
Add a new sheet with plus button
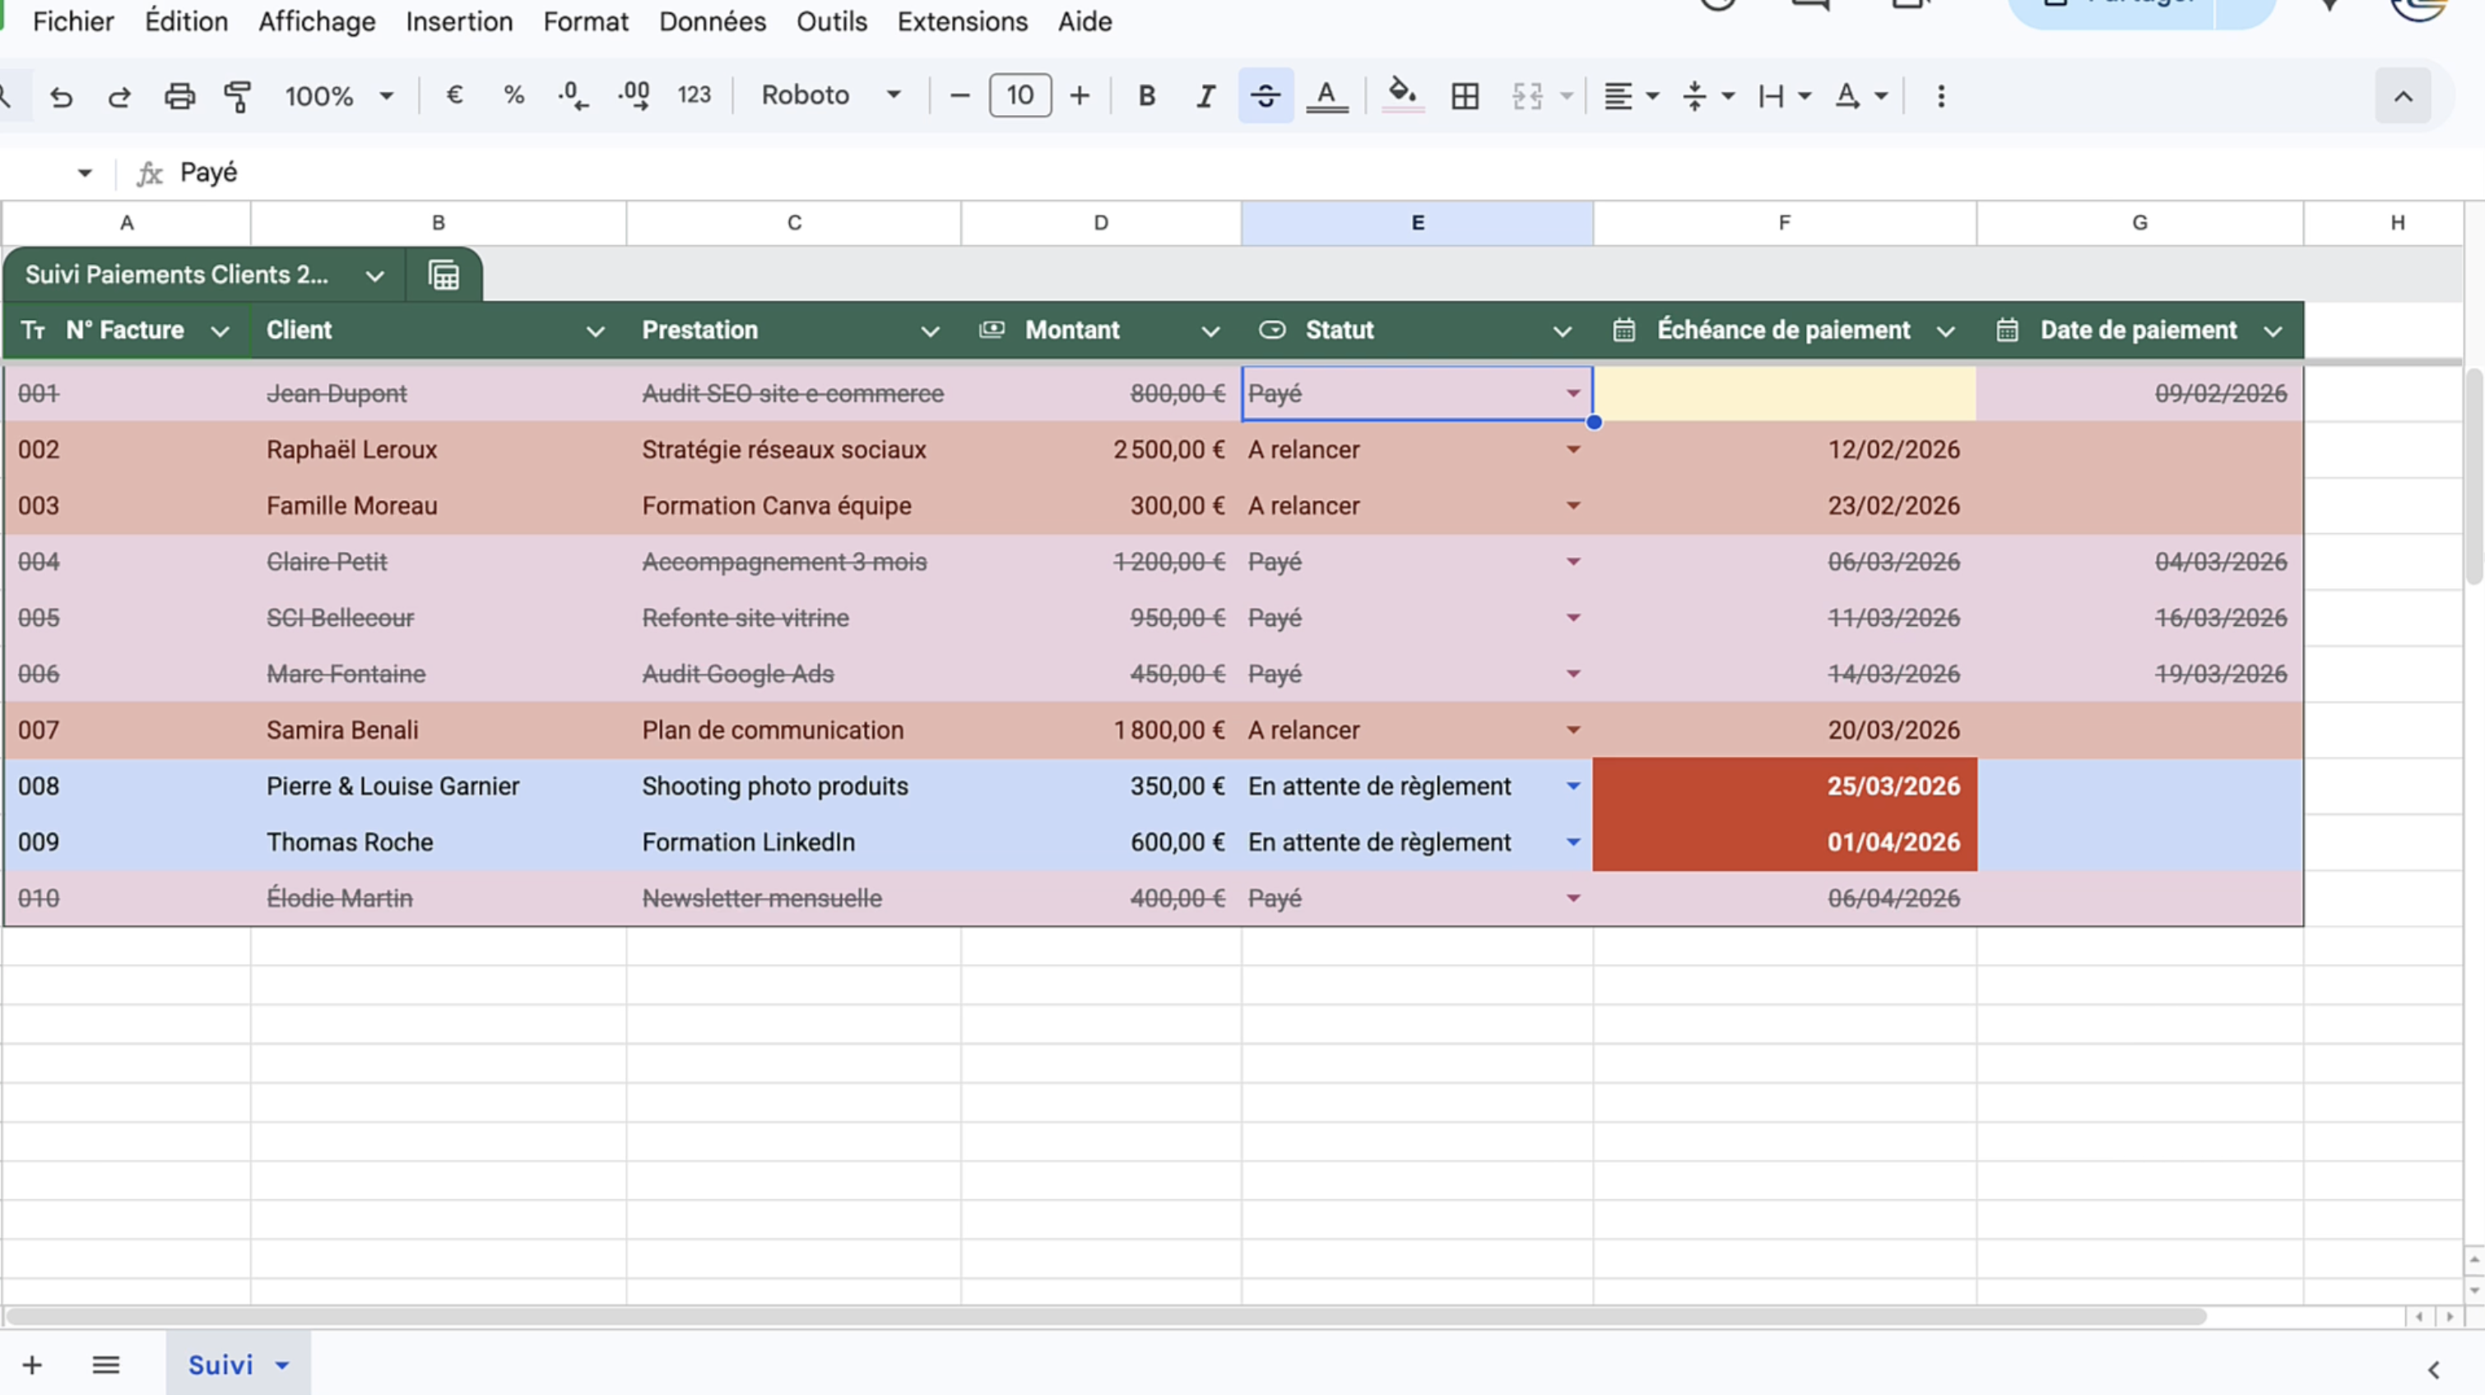coord(32,1364)
